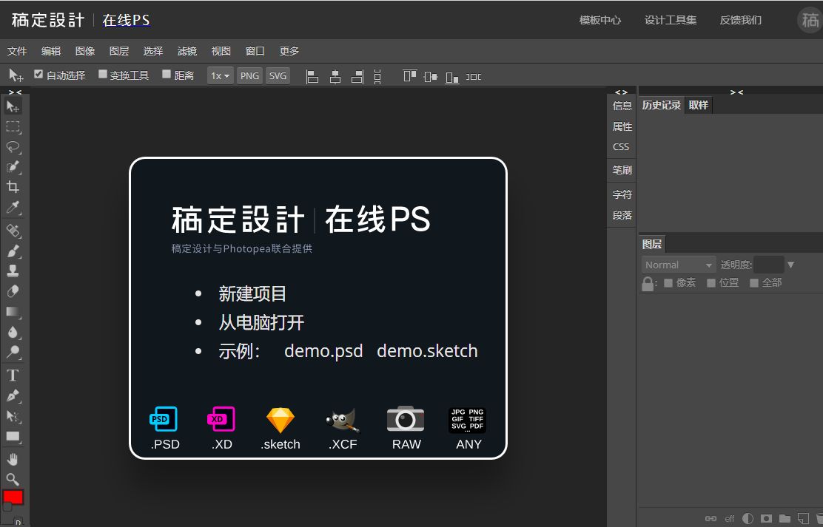The height and width of the screenshot is (527, 823).
Task: Select the Rectangular Marquee tool
Action: tap(13, 126)
